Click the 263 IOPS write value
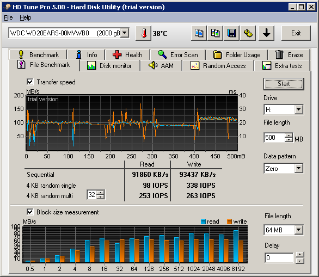The width and height of the screenshot is (319, 277). (201, 196)
